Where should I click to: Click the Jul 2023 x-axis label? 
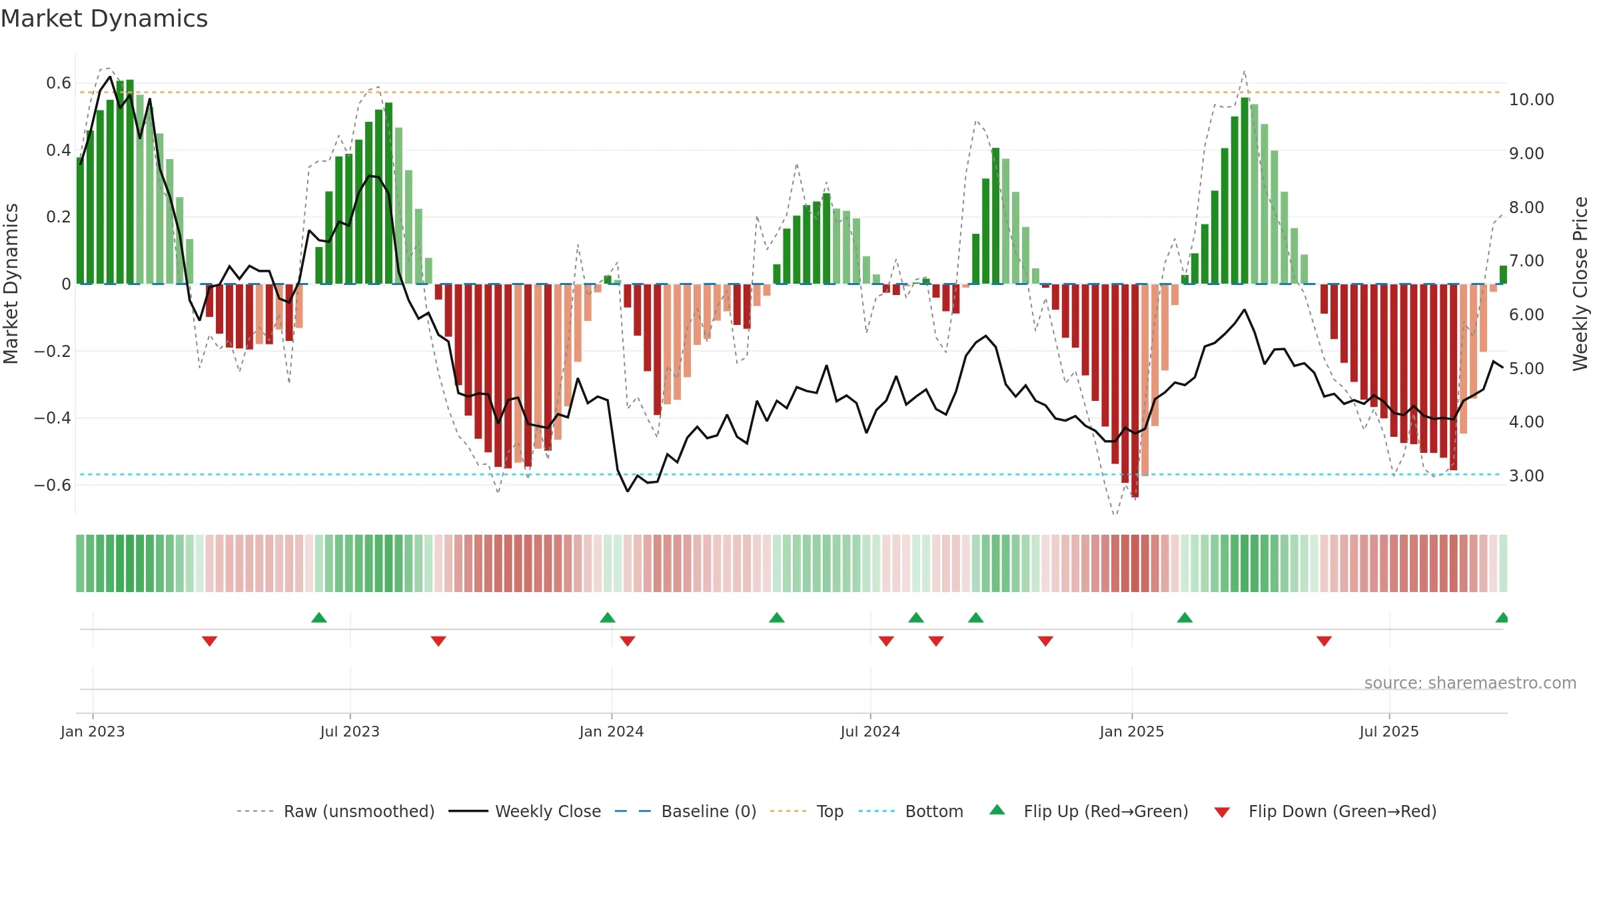pos(350,731)
